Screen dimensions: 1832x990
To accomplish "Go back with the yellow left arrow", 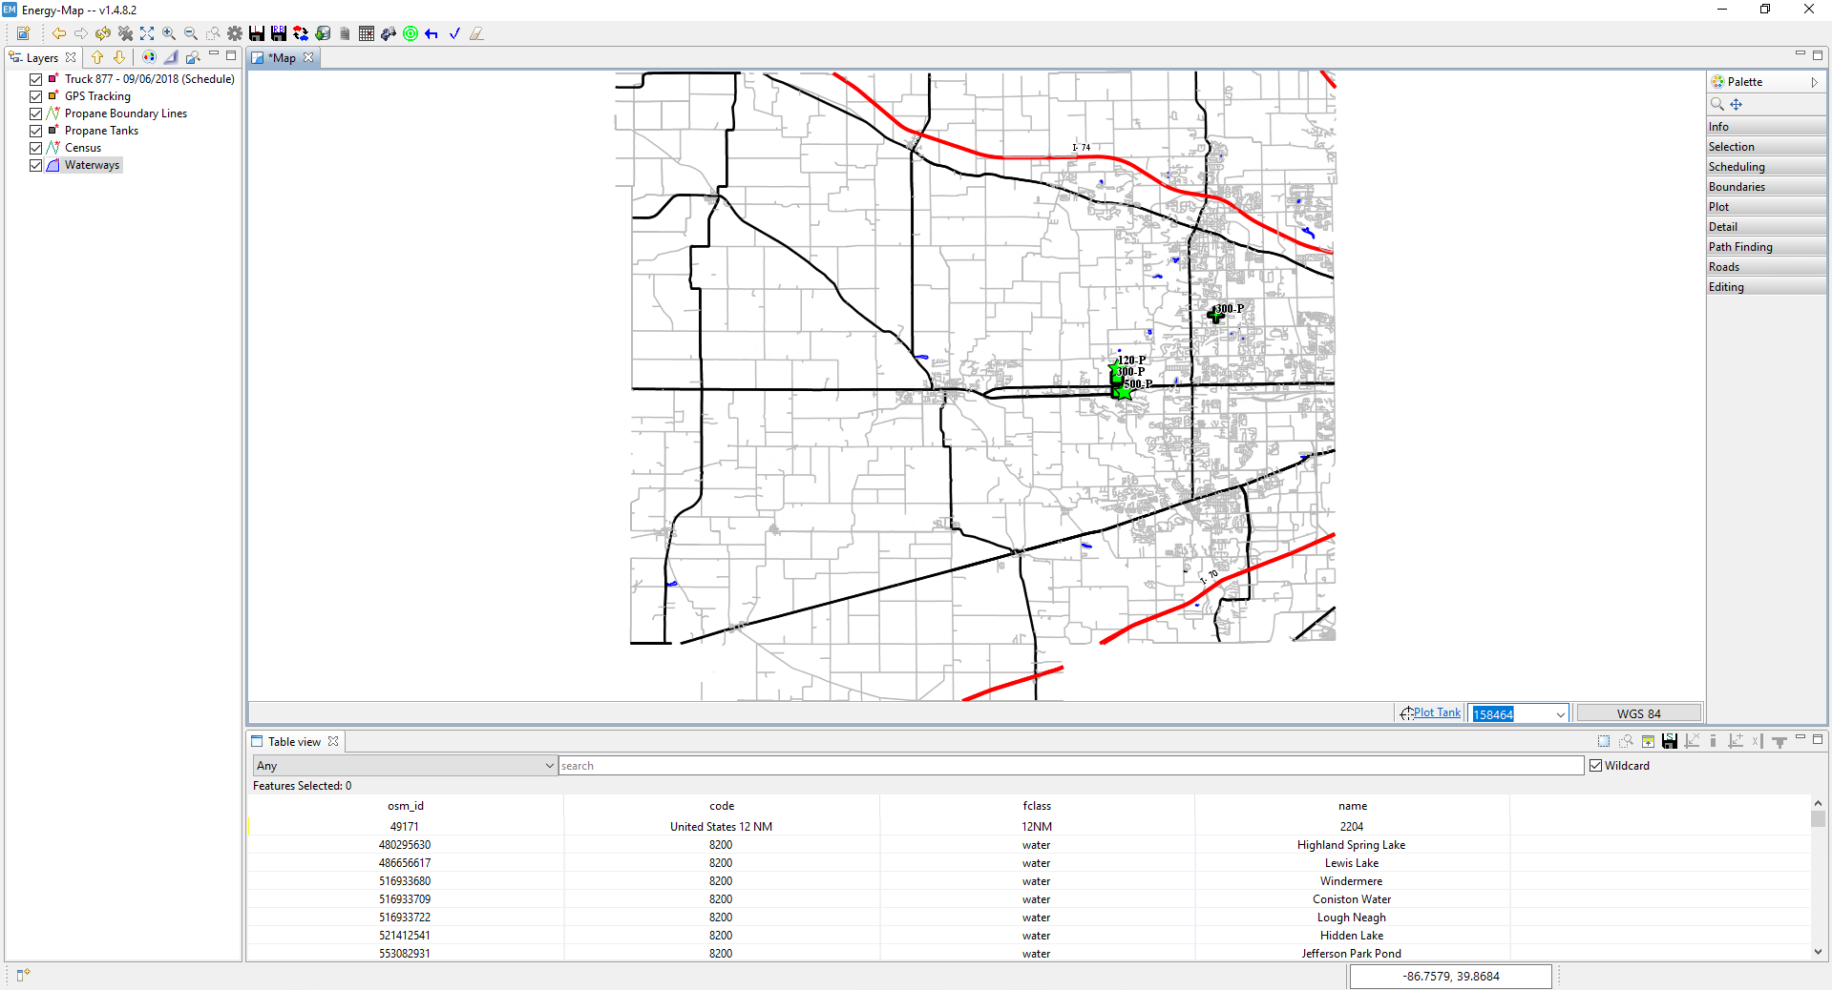I will (59, 33).
